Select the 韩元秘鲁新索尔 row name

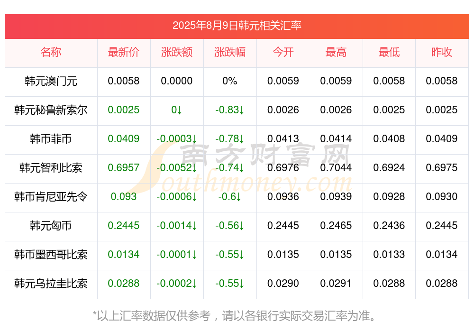[51, 110]
